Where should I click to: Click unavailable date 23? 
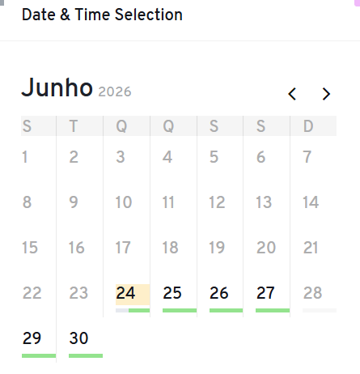[78, 293]
